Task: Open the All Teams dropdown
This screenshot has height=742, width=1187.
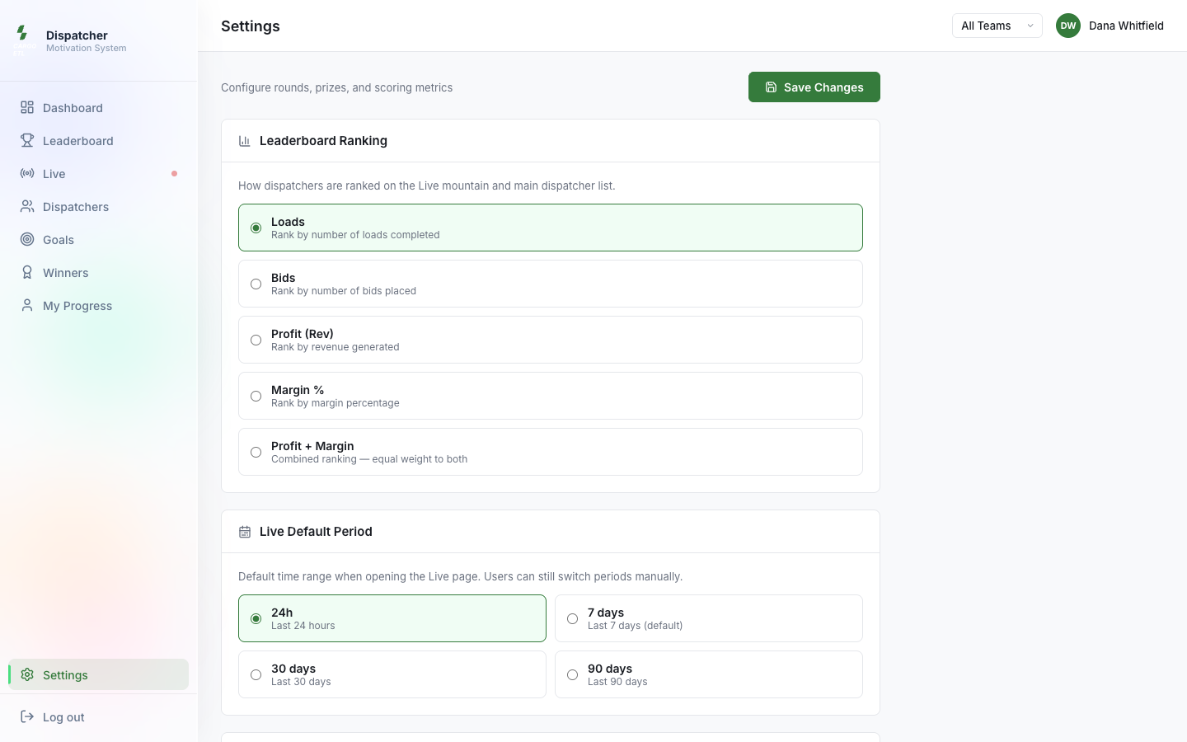Action: point(997,26)
